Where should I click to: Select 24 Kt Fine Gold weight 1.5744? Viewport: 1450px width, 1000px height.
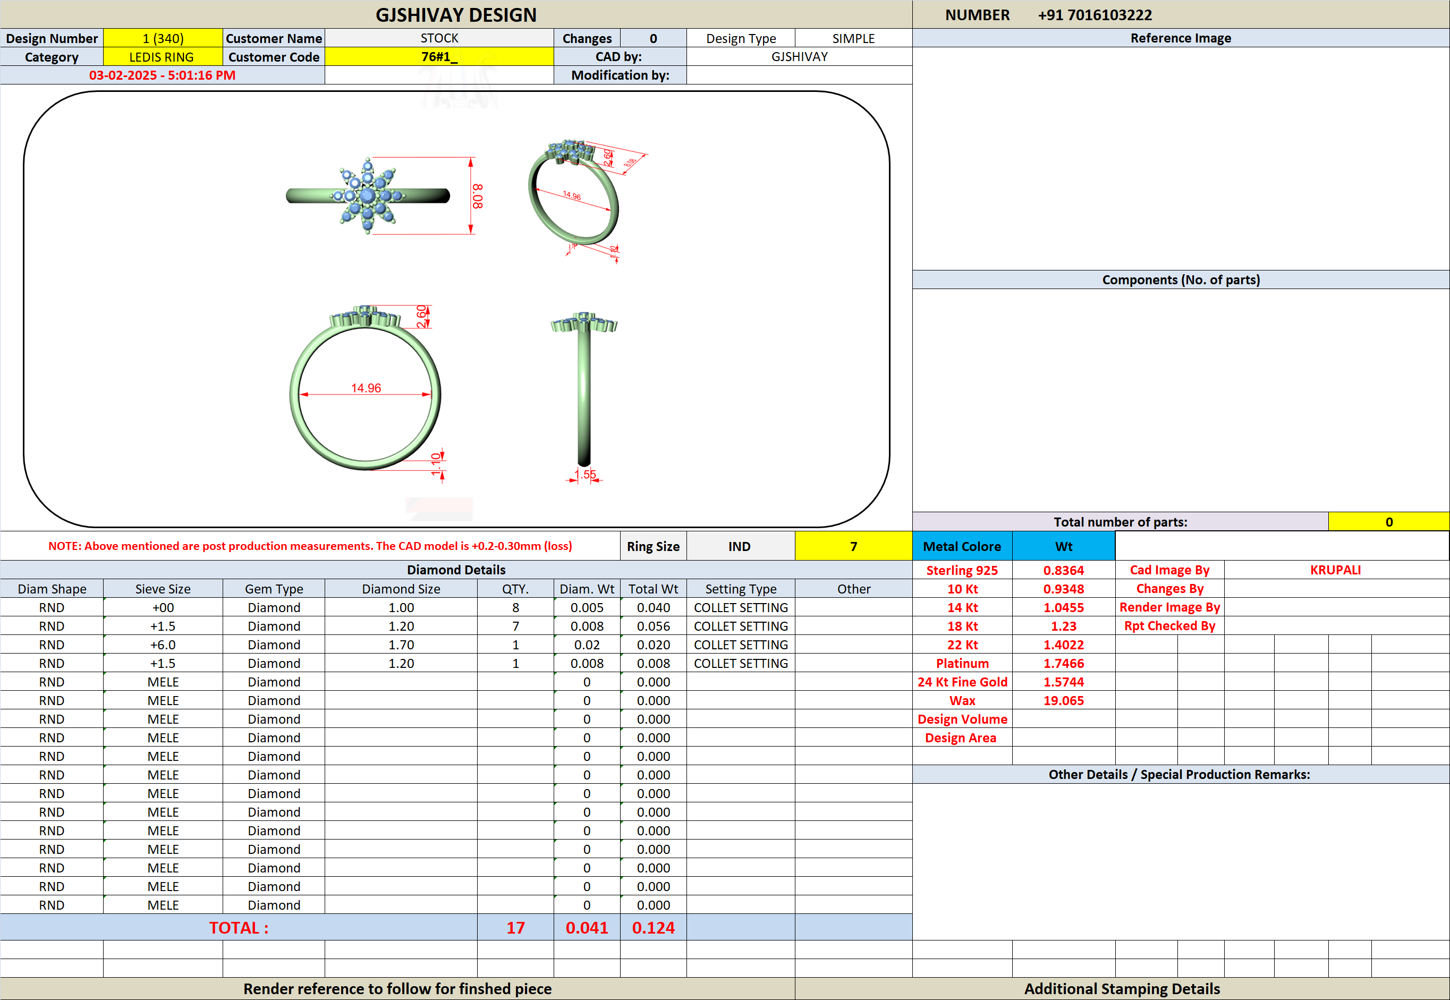coord(1064,682)
